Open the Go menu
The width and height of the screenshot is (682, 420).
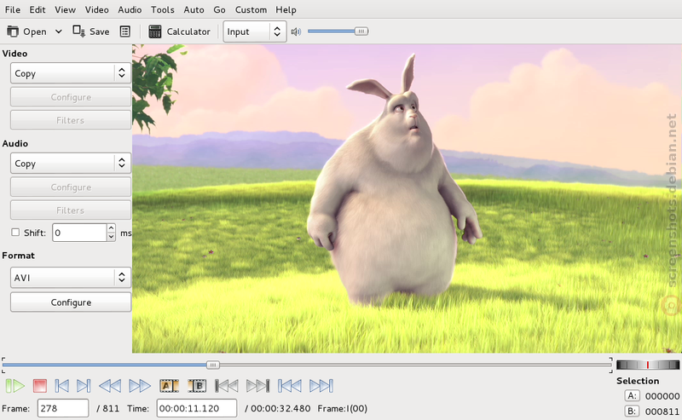click(x=219, y=9)
